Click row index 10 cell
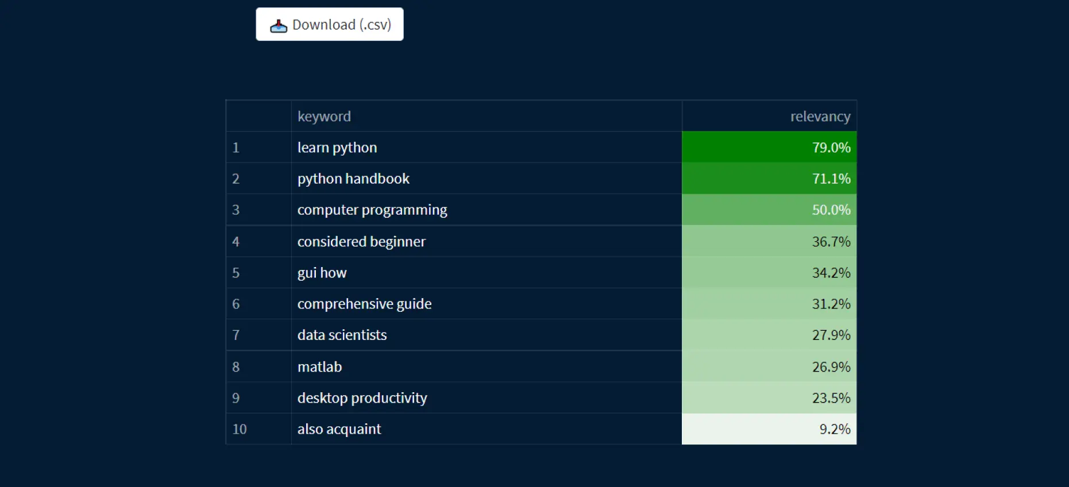The width and height of the screenshot is (1069, 487). click(258, 429)
